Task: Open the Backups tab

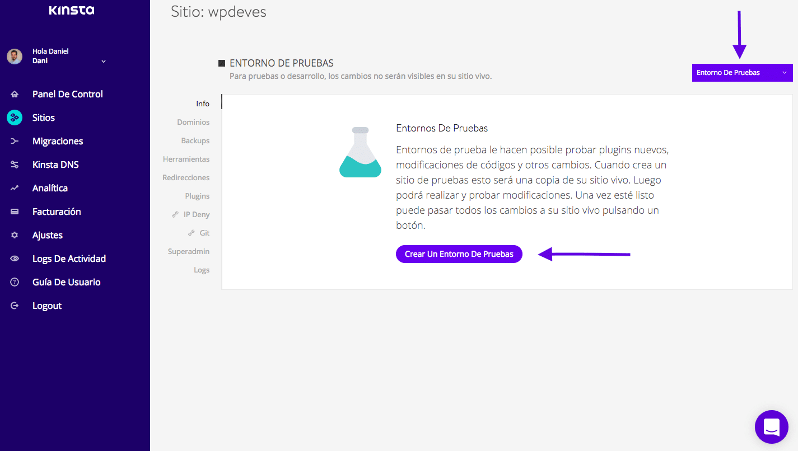Action: click(195, 140)
